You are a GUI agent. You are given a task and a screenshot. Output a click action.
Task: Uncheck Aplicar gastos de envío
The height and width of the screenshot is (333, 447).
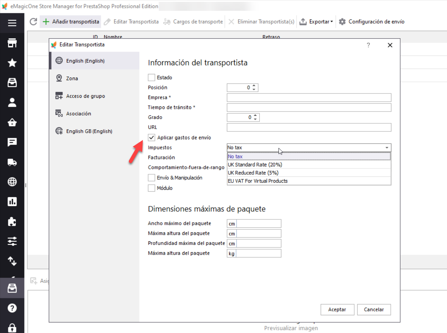(151, 137)
